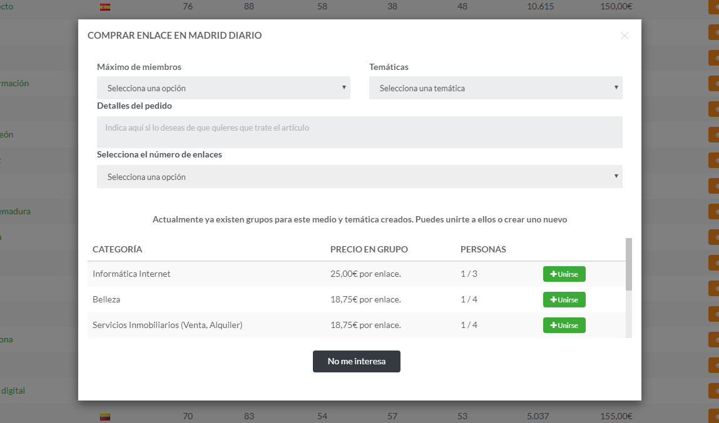
Task: Expand the Temáticas selector
Action: click(x=496, y=88)
